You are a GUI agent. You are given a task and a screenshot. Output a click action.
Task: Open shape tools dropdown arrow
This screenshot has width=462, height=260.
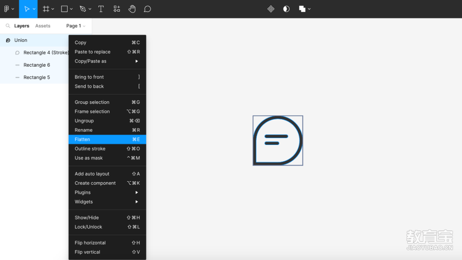71,9
